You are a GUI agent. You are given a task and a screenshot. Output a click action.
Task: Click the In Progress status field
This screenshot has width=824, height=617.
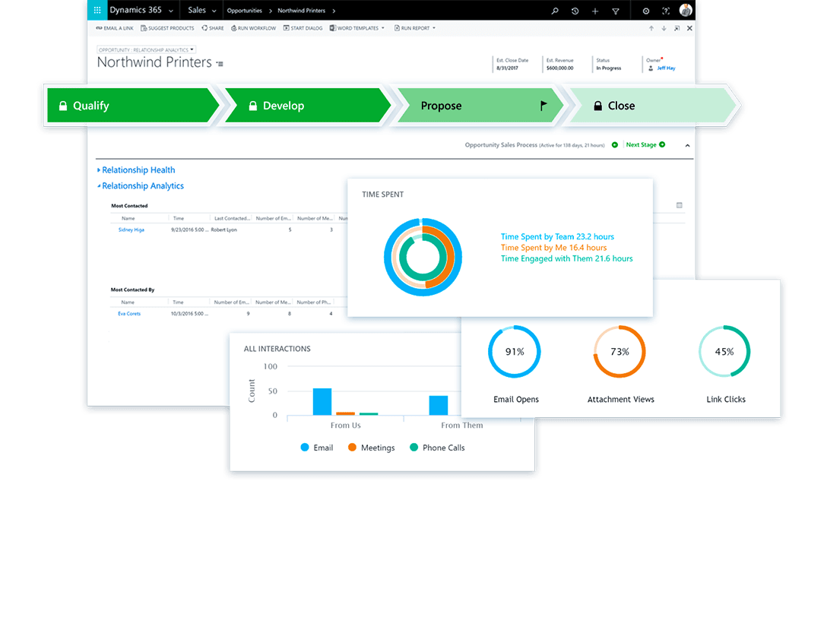pyautogui.click(x=609, y=68)
